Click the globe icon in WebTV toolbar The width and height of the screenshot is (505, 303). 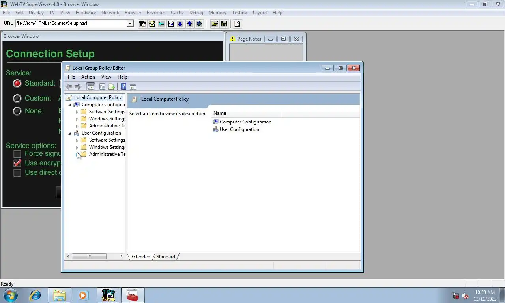click(199, 24)
